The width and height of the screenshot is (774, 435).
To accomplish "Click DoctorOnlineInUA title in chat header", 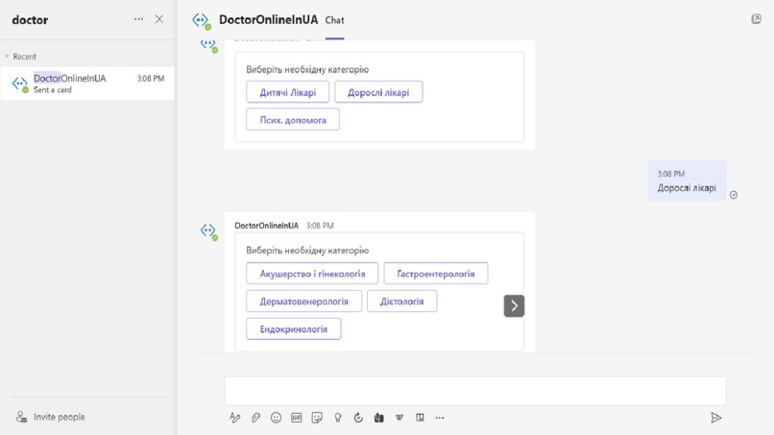I will (x=269, y=20).
